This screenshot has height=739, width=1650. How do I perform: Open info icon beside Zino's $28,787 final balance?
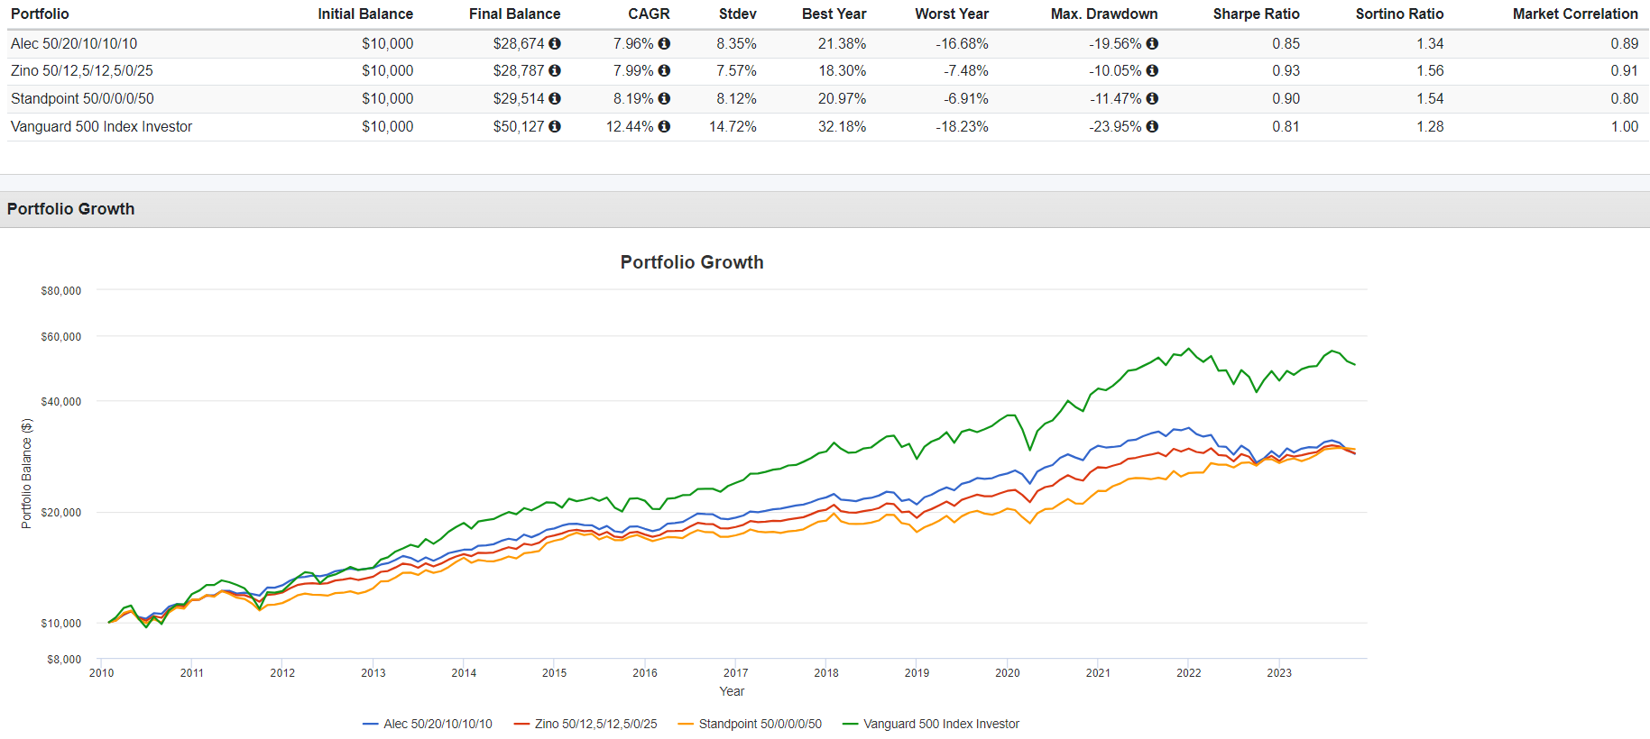click(x=555, y=70)
